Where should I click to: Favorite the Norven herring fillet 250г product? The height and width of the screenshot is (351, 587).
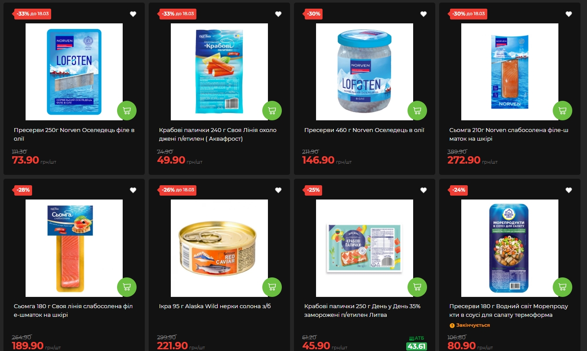[133, 14]
